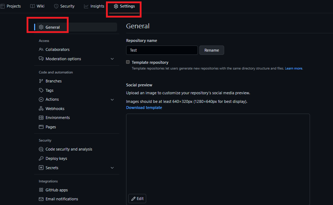Open Deploy keys settings
Screen dimensions: 333x205
point(77,158)
